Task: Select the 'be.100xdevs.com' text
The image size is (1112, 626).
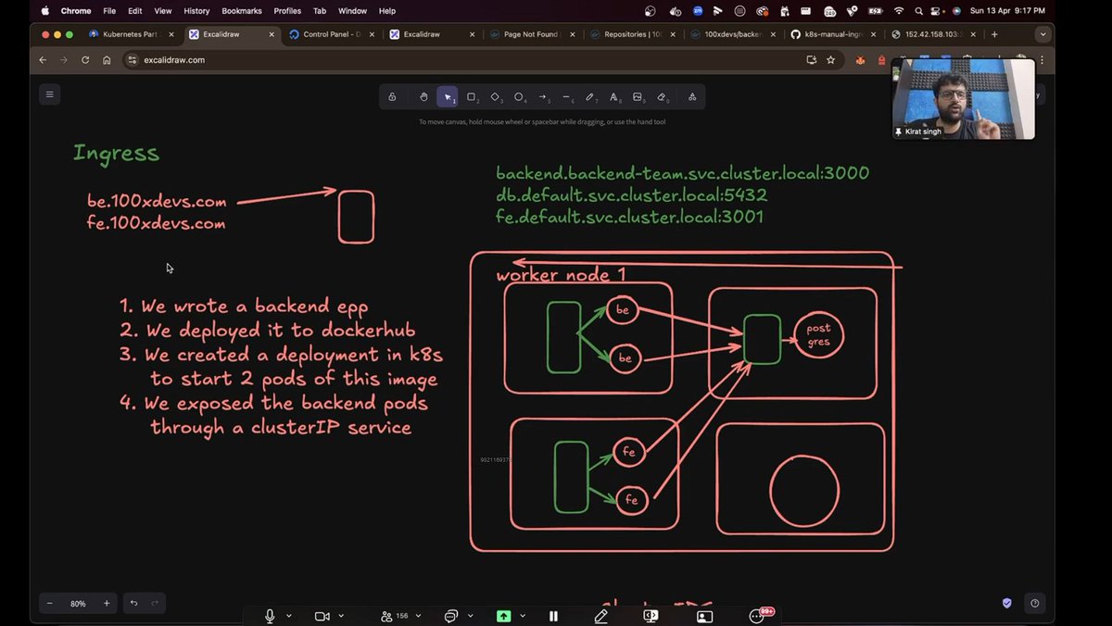Action: pyautogui.click(x=157, y=201)
